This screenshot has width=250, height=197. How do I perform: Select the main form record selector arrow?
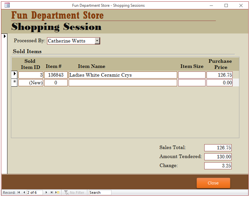coord(5,36)
